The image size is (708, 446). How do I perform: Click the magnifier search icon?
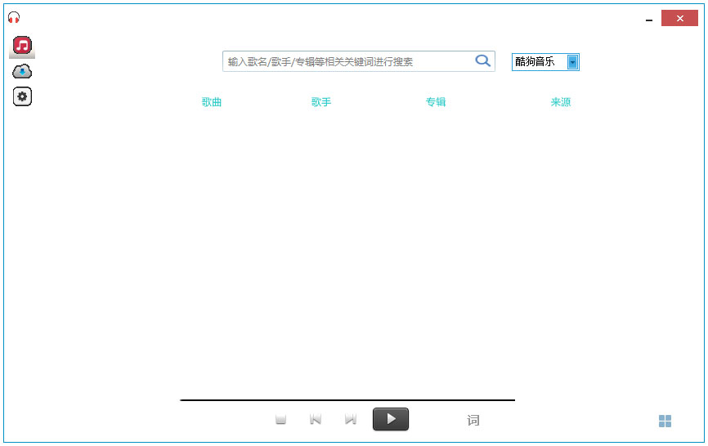(482, 60)
